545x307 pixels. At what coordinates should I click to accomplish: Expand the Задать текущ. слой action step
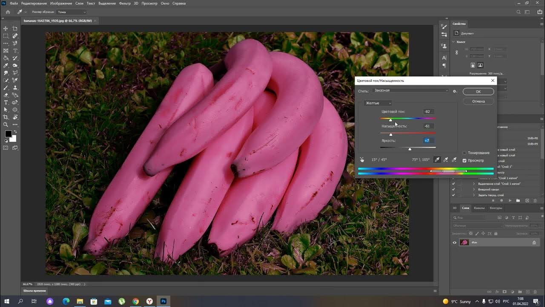(474, 195)
